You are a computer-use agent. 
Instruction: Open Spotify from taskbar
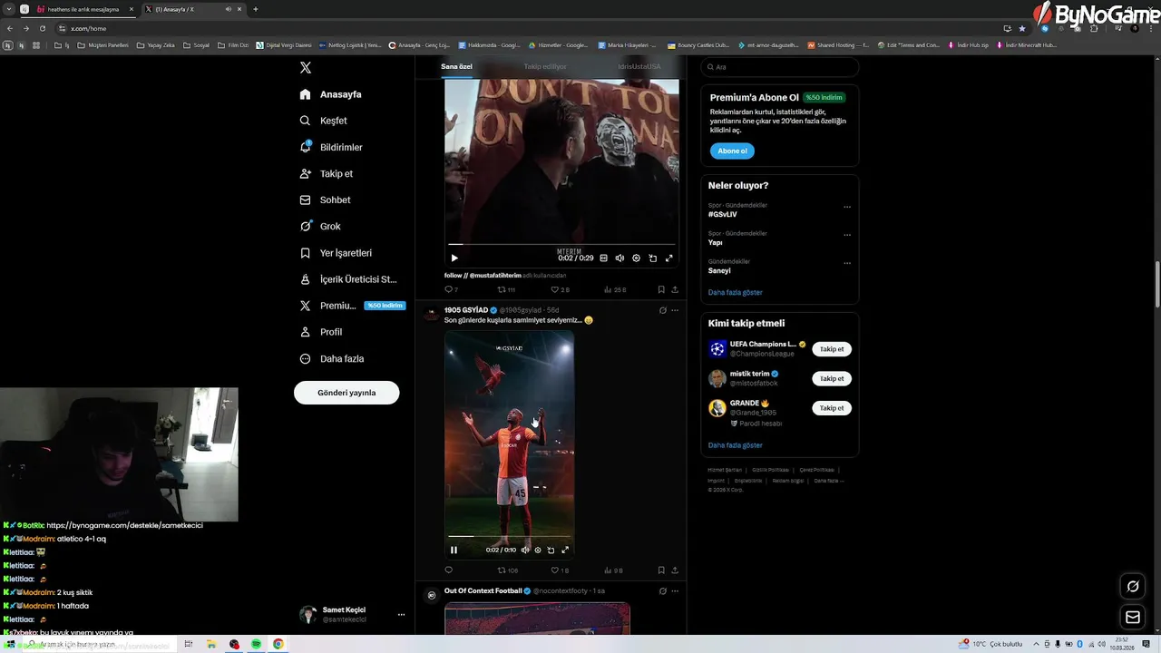(x=257, y=644)
